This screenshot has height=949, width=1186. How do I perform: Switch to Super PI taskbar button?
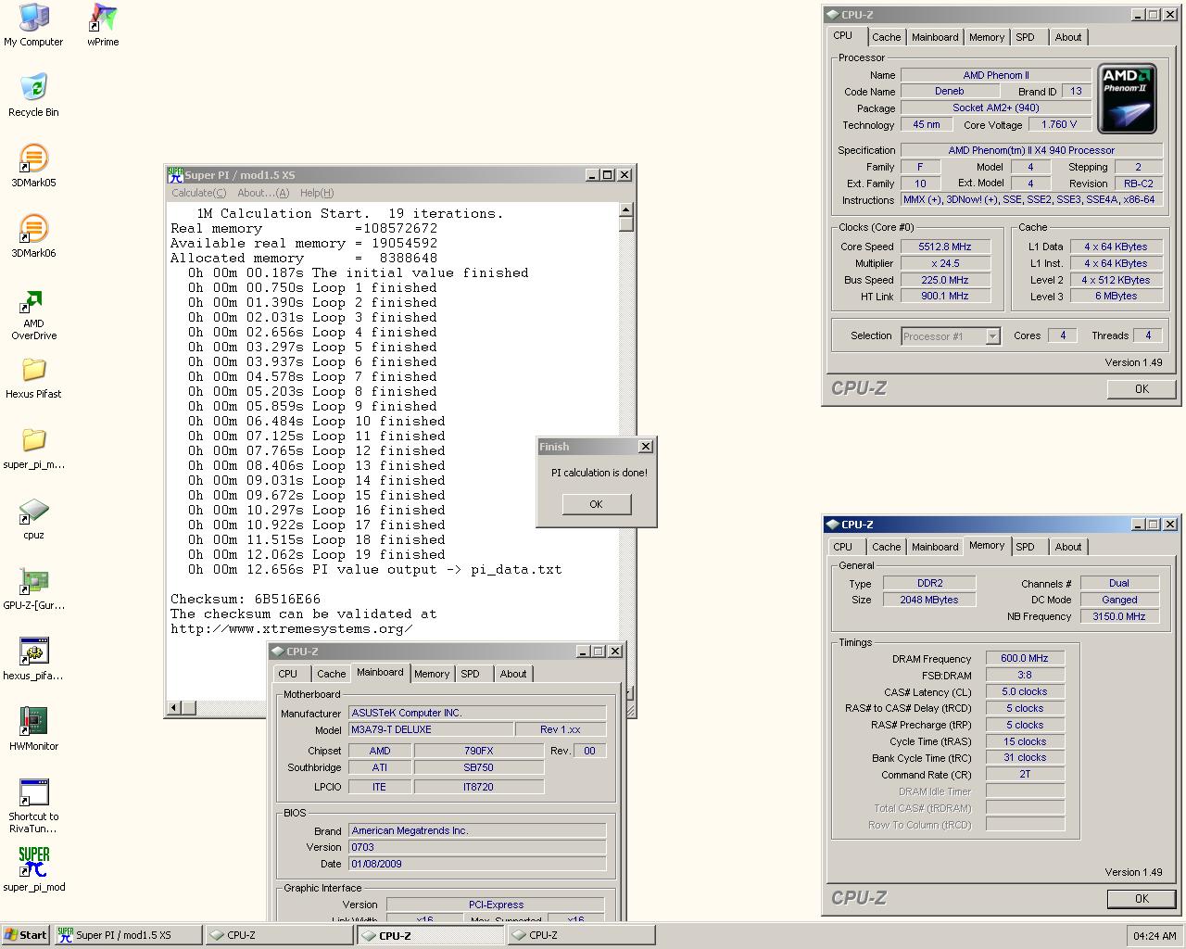128,935
